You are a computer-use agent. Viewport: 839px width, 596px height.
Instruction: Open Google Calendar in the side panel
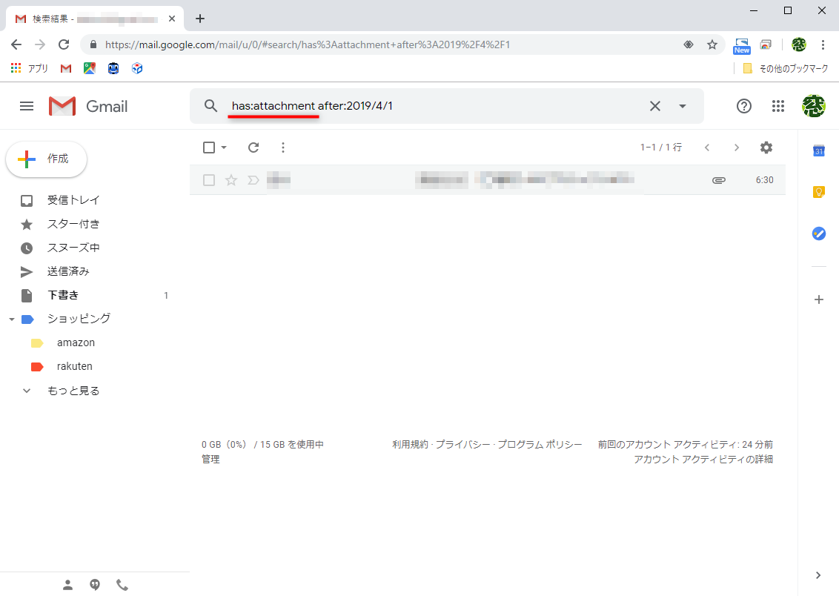pos(818,150)
